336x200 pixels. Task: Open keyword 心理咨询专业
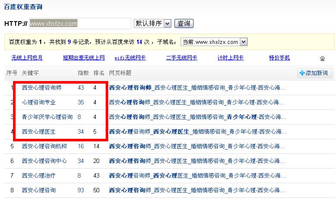39,102
